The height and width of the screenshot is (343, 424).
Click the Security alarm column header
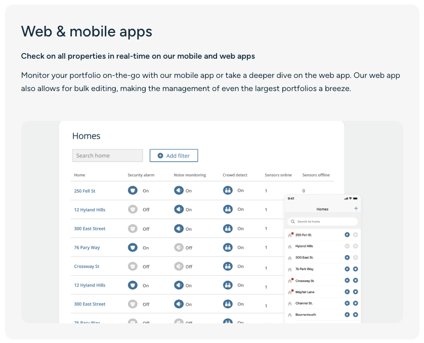point(141,175)
